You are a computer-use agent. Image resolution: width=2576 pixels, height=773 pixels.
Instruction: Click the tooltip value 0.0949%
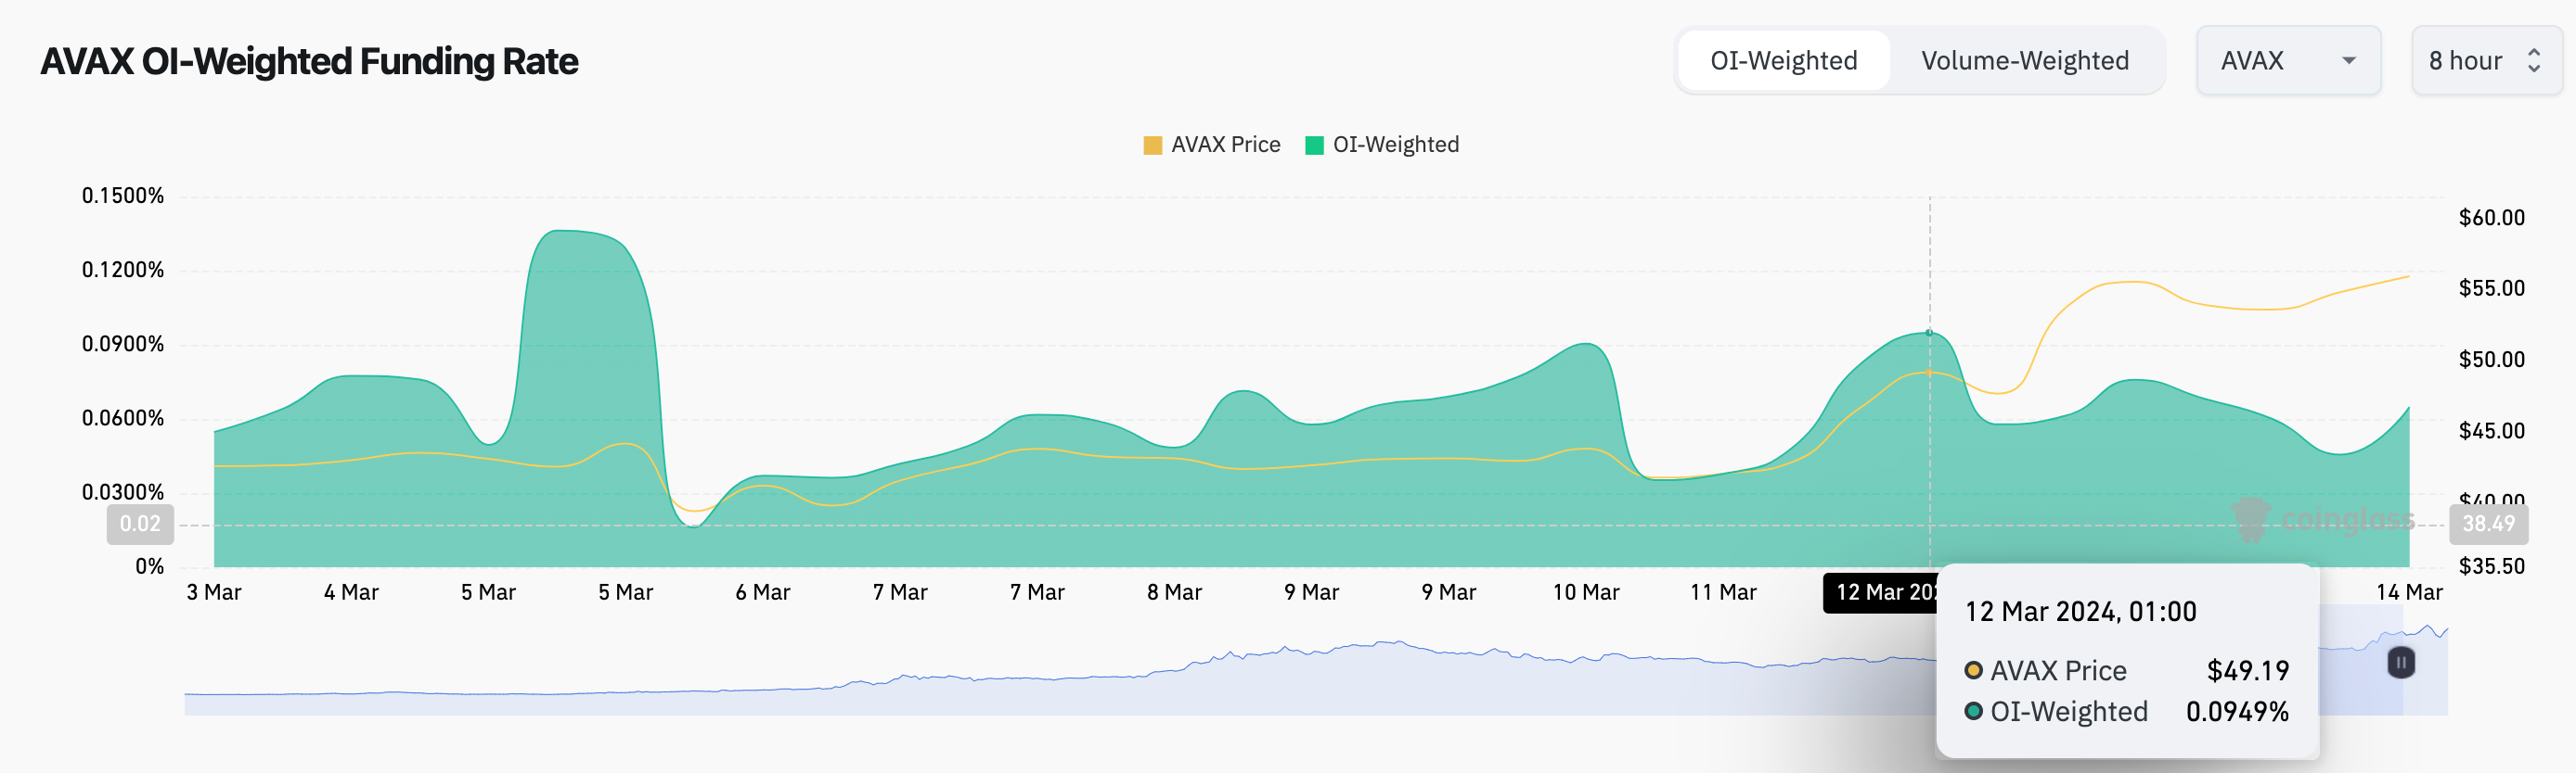(2237, 711)
